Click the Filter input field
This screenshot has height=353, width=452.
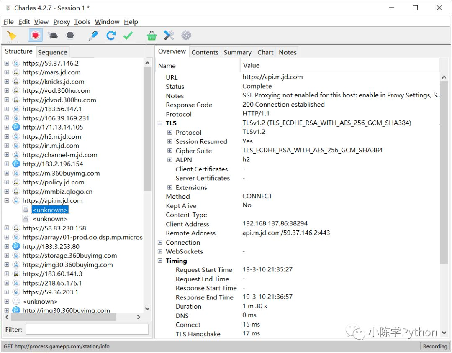(x=87, y=330)
